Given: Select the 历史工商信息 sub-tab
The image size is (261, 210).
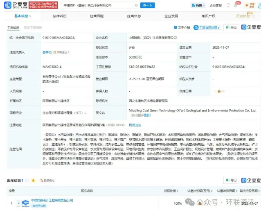Looking at the screenshot, I should pos(32,28).
